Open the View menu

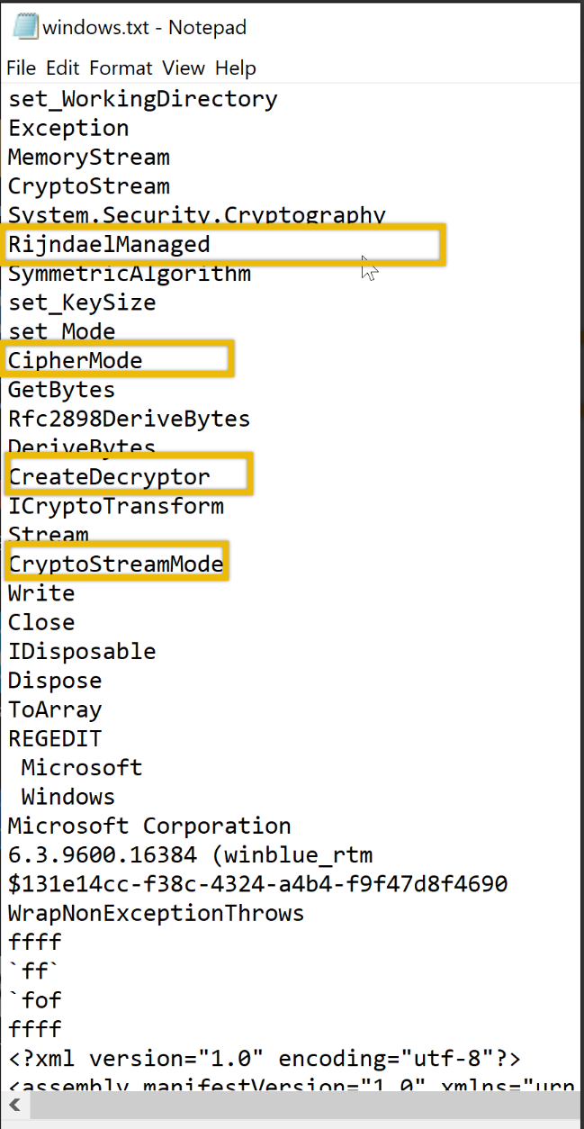click(x=184, y=68)
